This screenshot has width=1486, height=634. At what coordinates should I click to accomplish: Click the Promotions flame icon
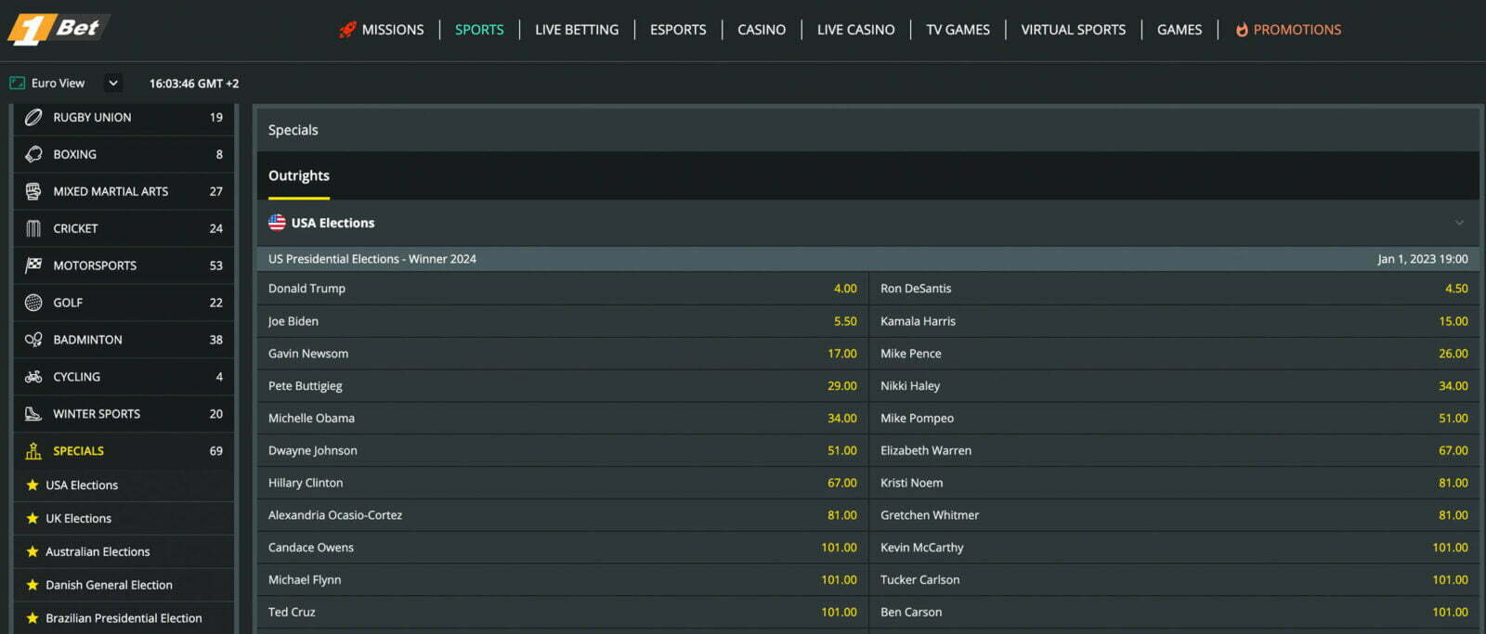point(1242,30)
